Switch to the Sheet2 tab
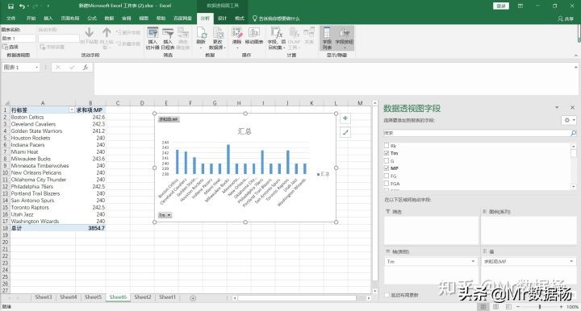 [143, 297]
